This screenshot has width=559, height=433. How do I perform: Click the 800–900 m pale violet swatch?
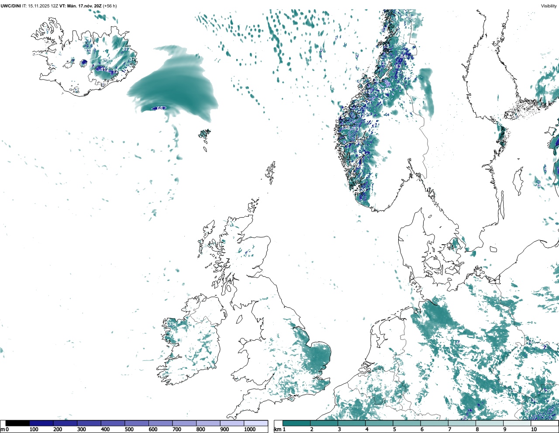click(208, 423)
